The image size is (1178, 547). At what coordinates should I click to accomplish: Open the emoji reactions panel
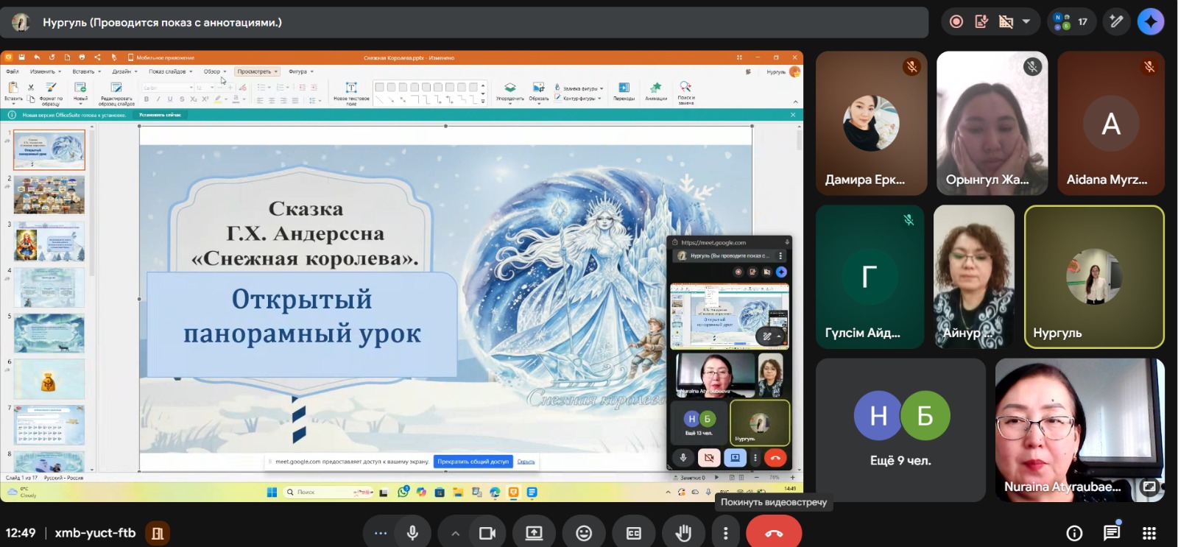tap(584, 533)
